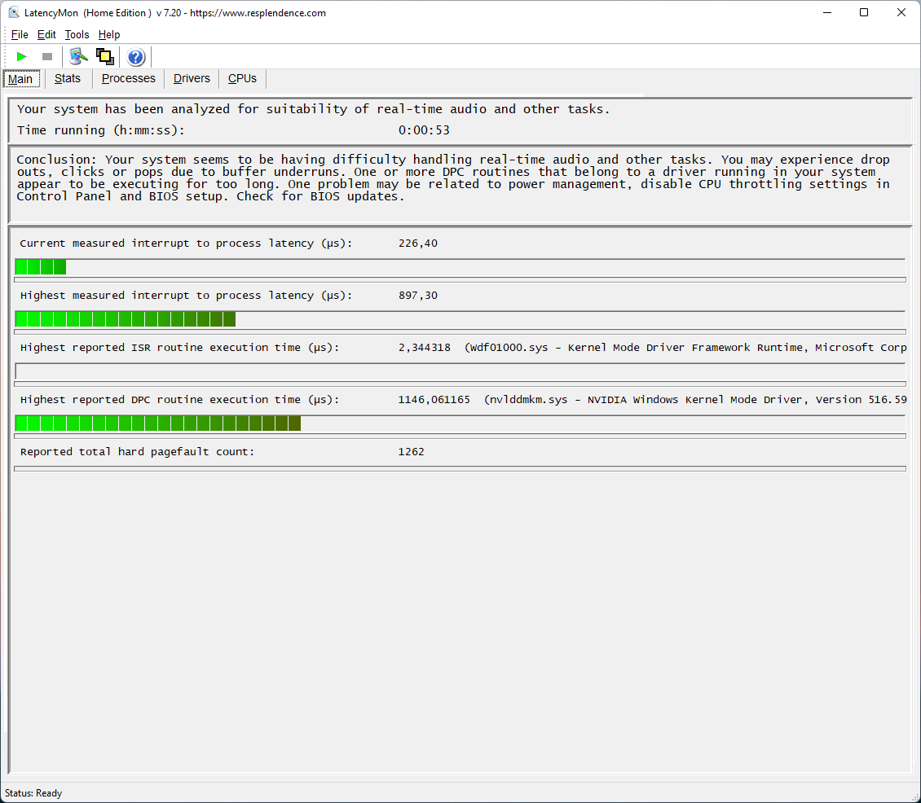Screen dimensions: 921x803
Task: Click the LatencyMon app icon in the title bar
Action: click(14, 12)
